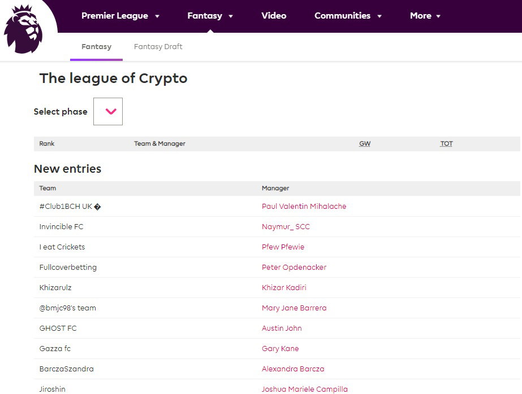Click the Austin John manager link
The width and height of the screenshot is (522, 394).
pyautogui.click(x=282, y=328)
